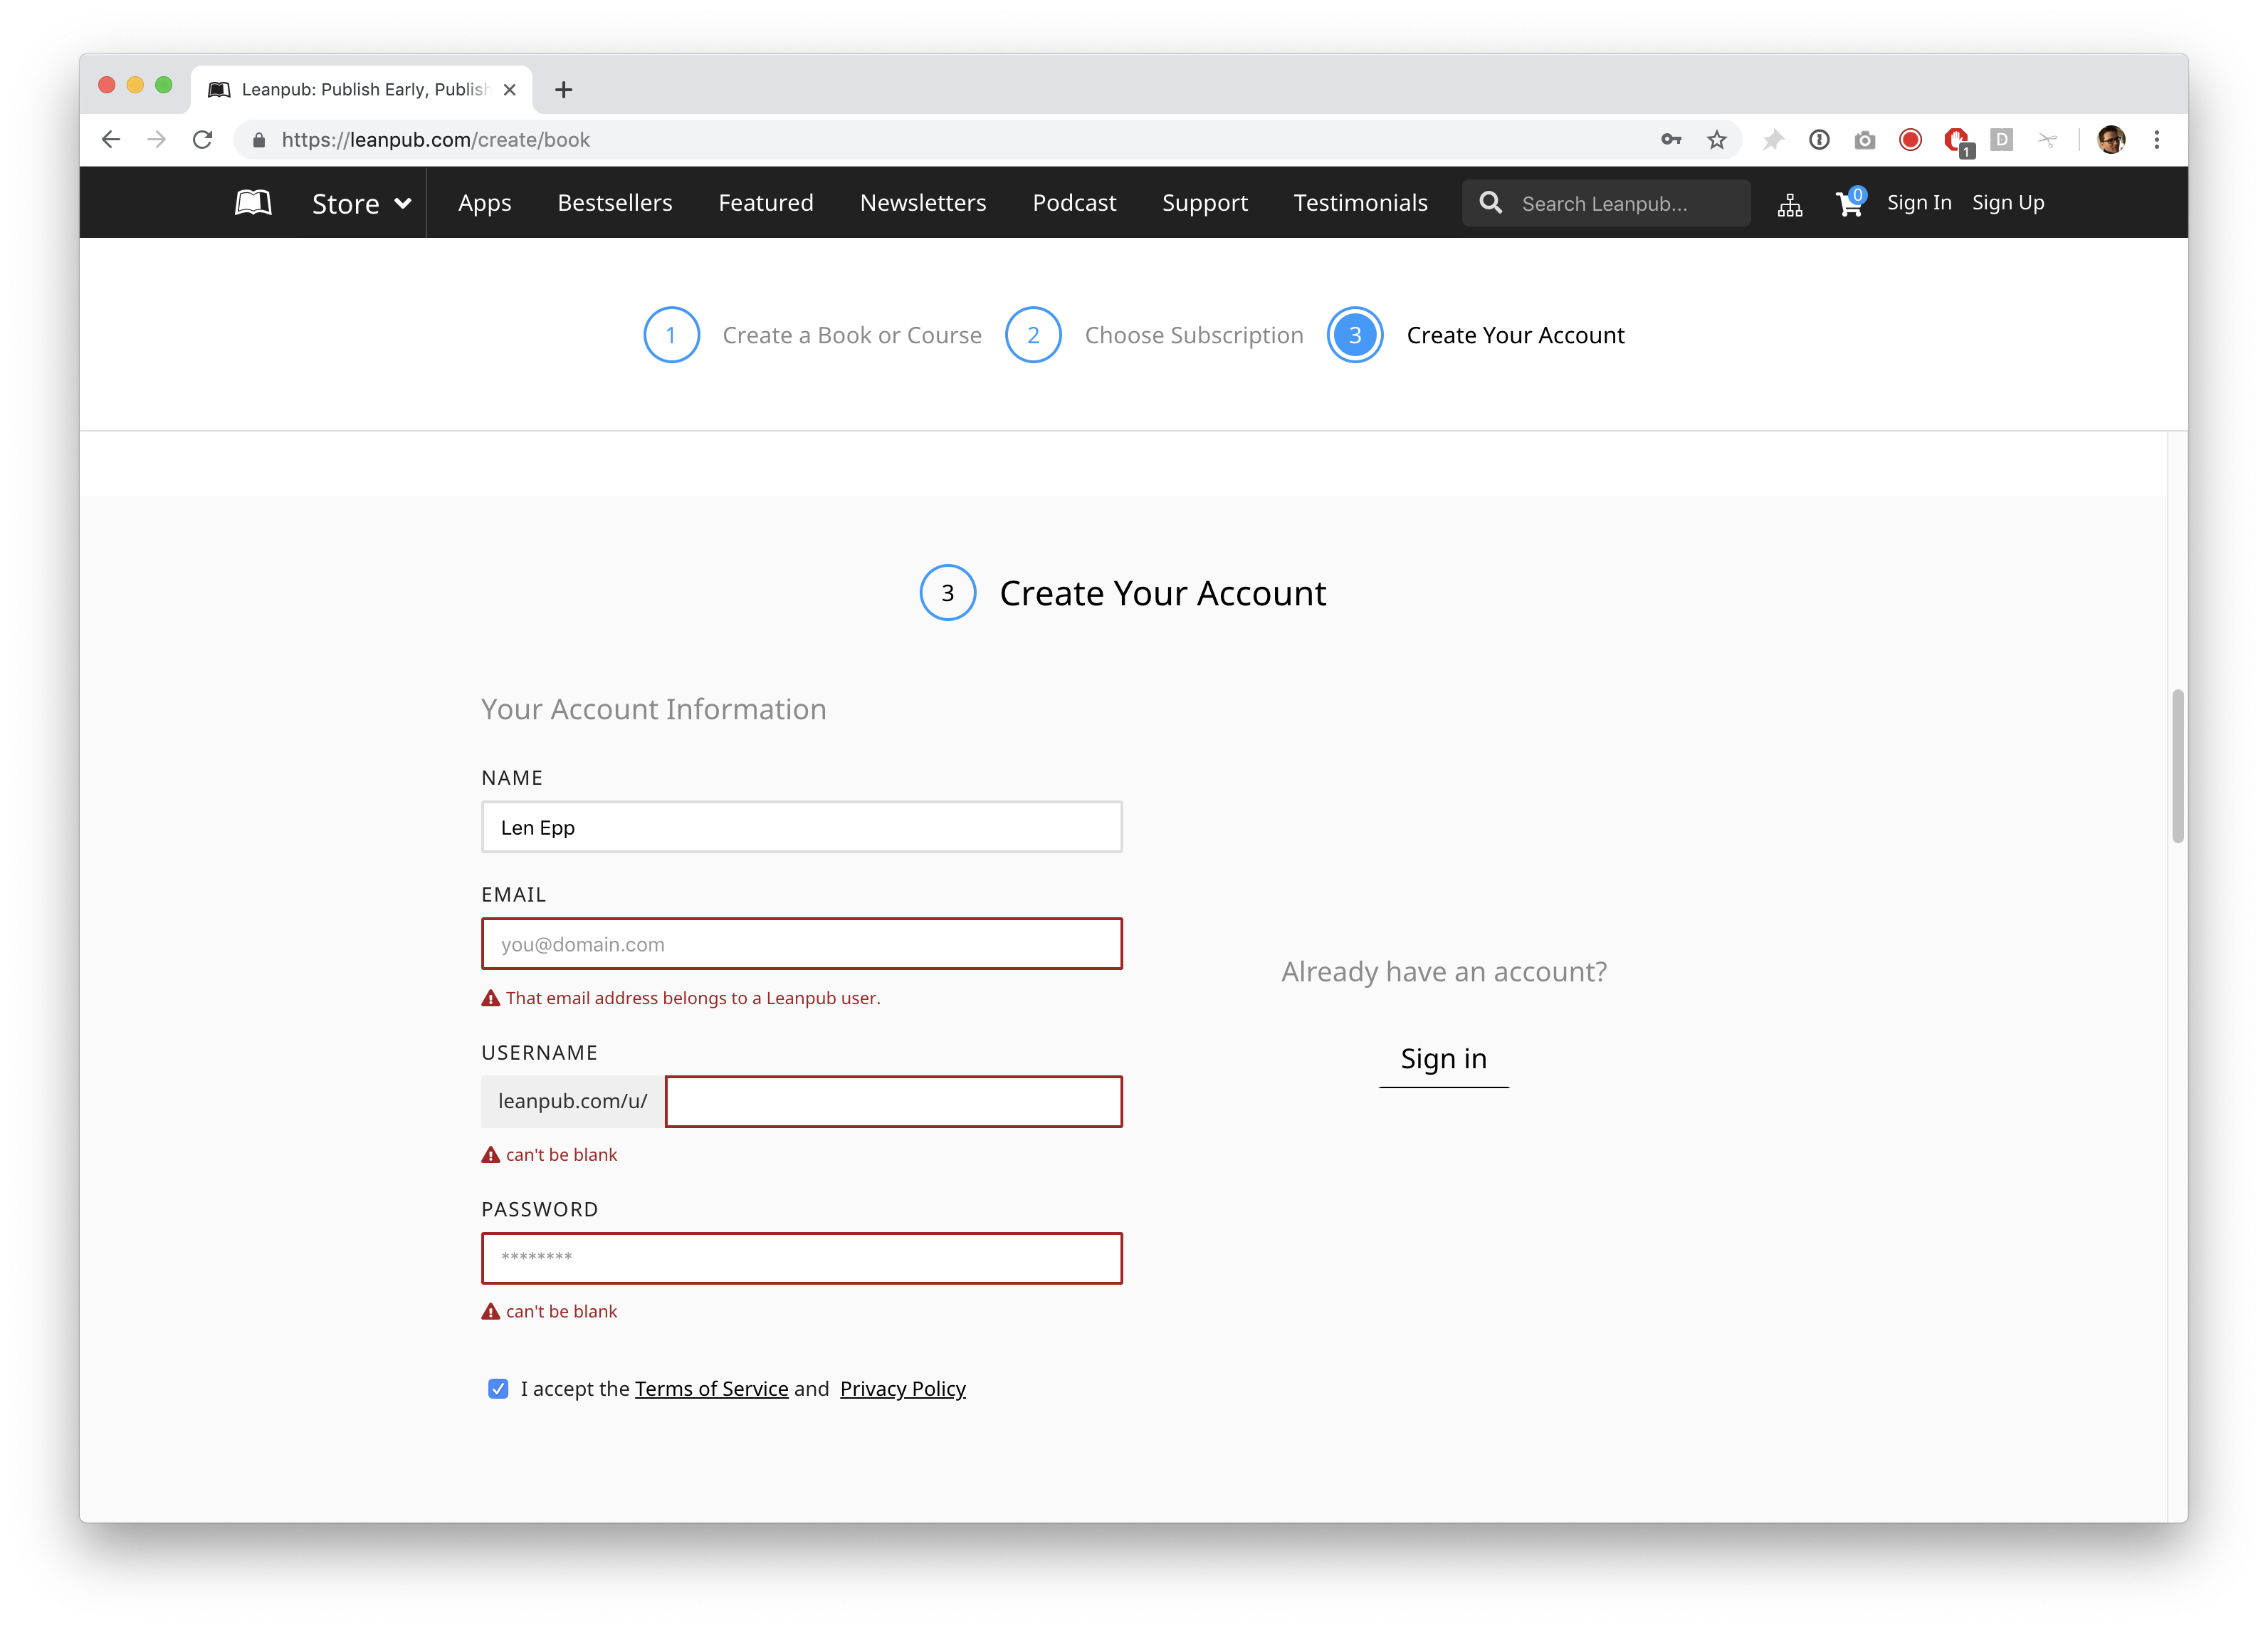This screenshot has width=2268, height=1628.
Task: Go to step 1 circle
Action: (x=671, y=335)
